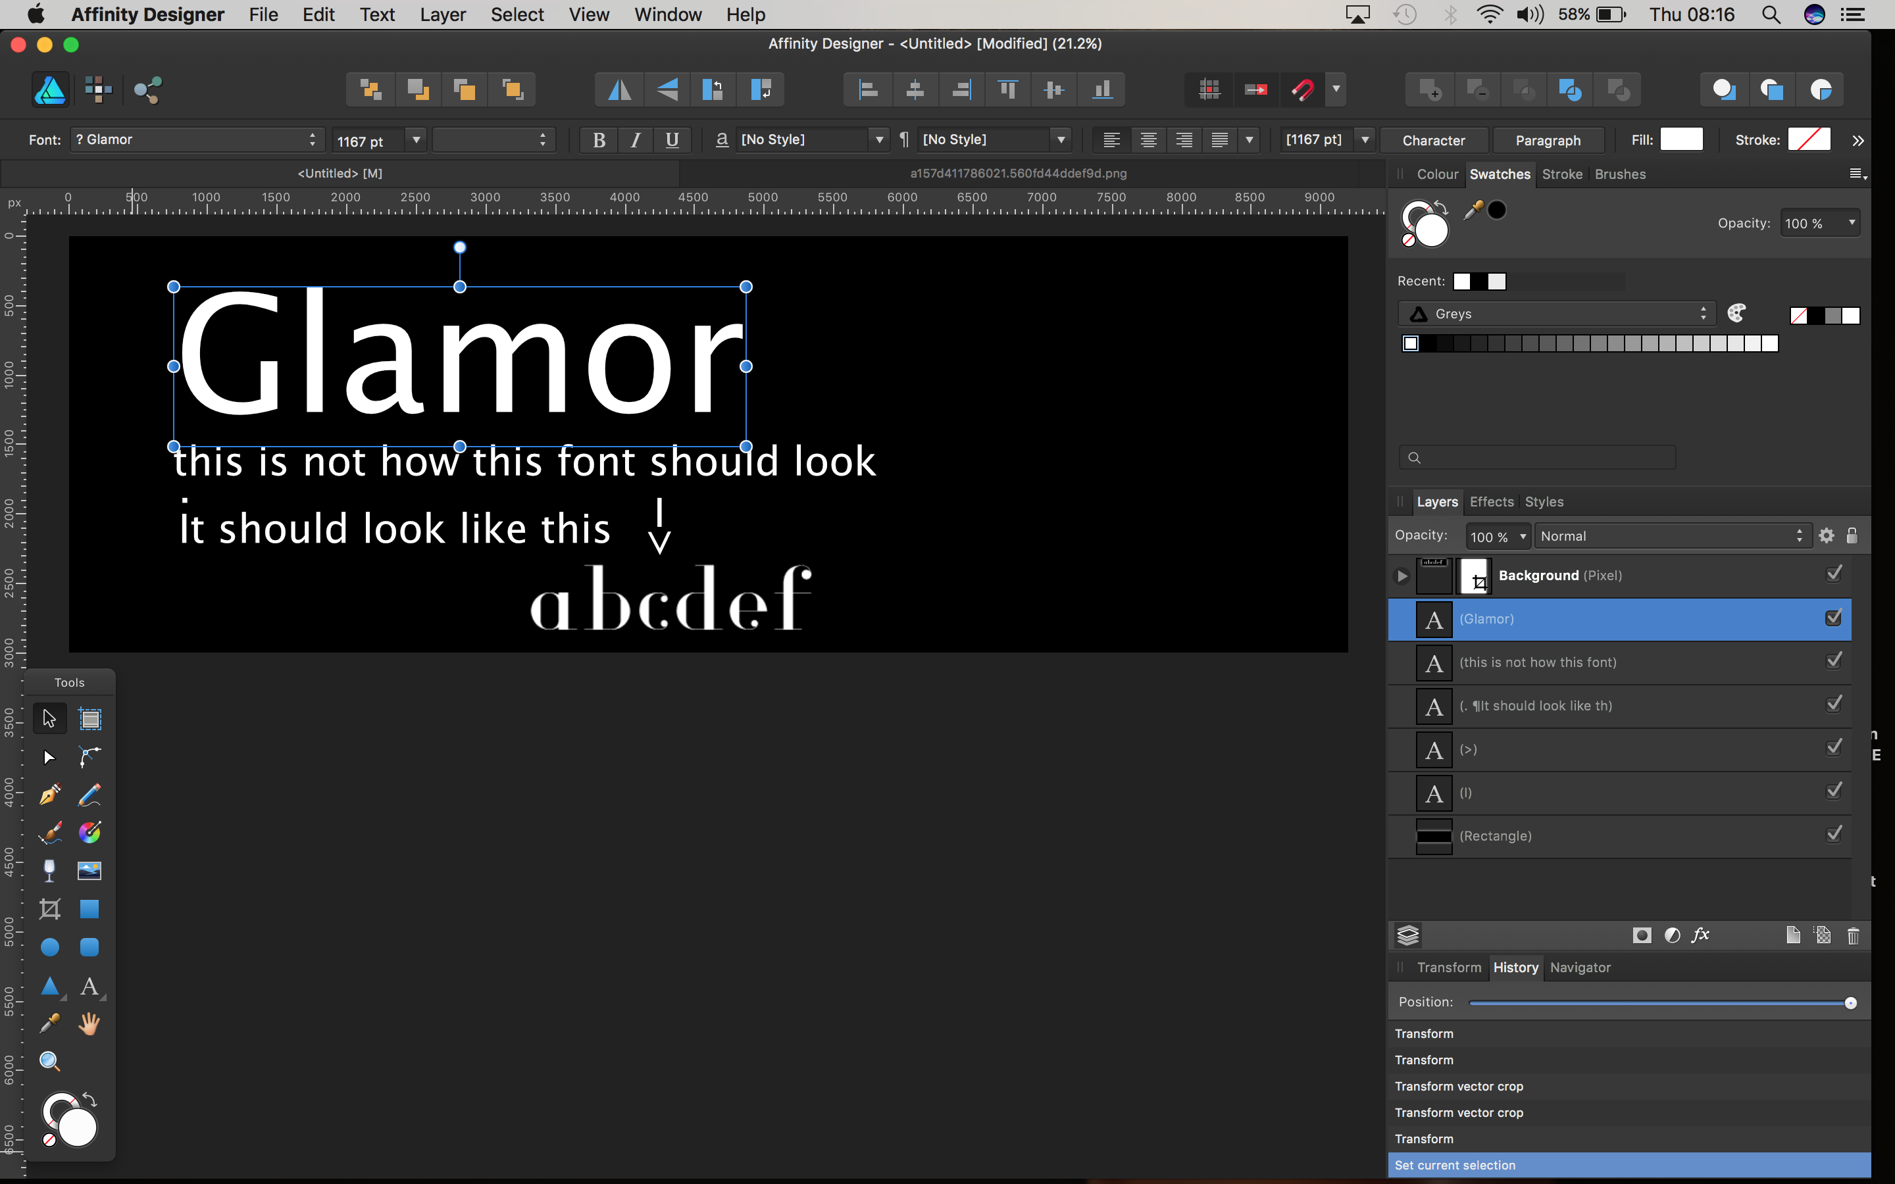Toggle visibility of the Rectangle layer

click(x=1834, y=834)
